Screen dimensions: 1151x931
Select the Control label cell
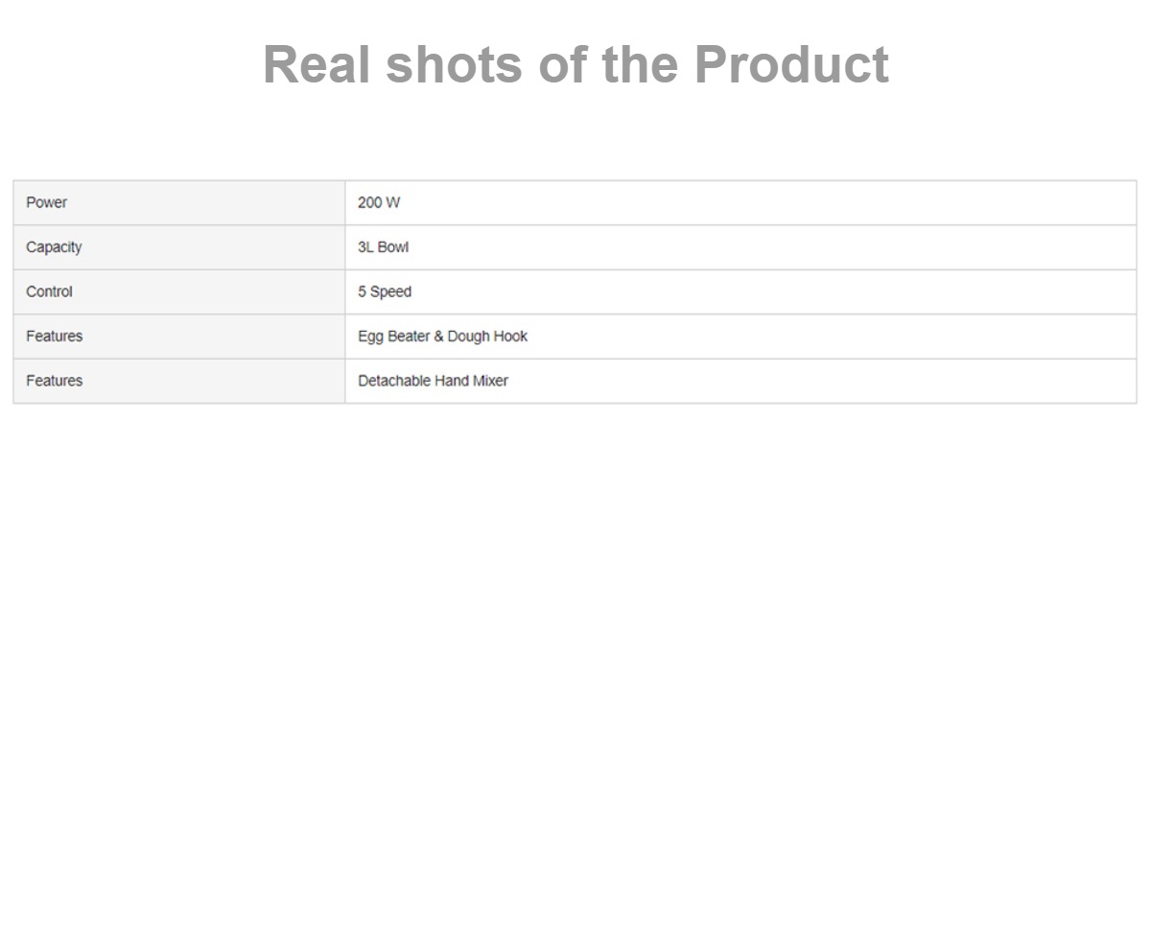179,291
